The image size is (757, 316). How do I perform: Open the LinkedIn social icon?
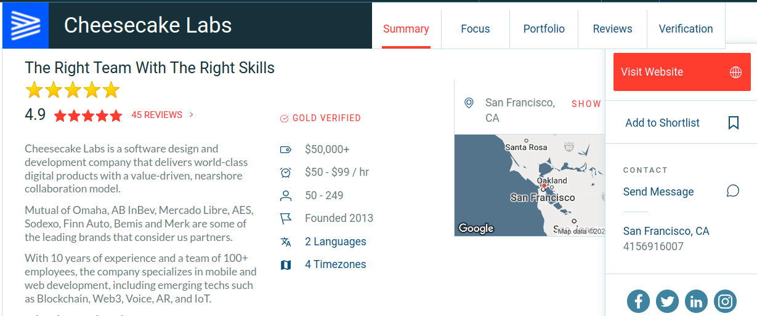point(697,301)
